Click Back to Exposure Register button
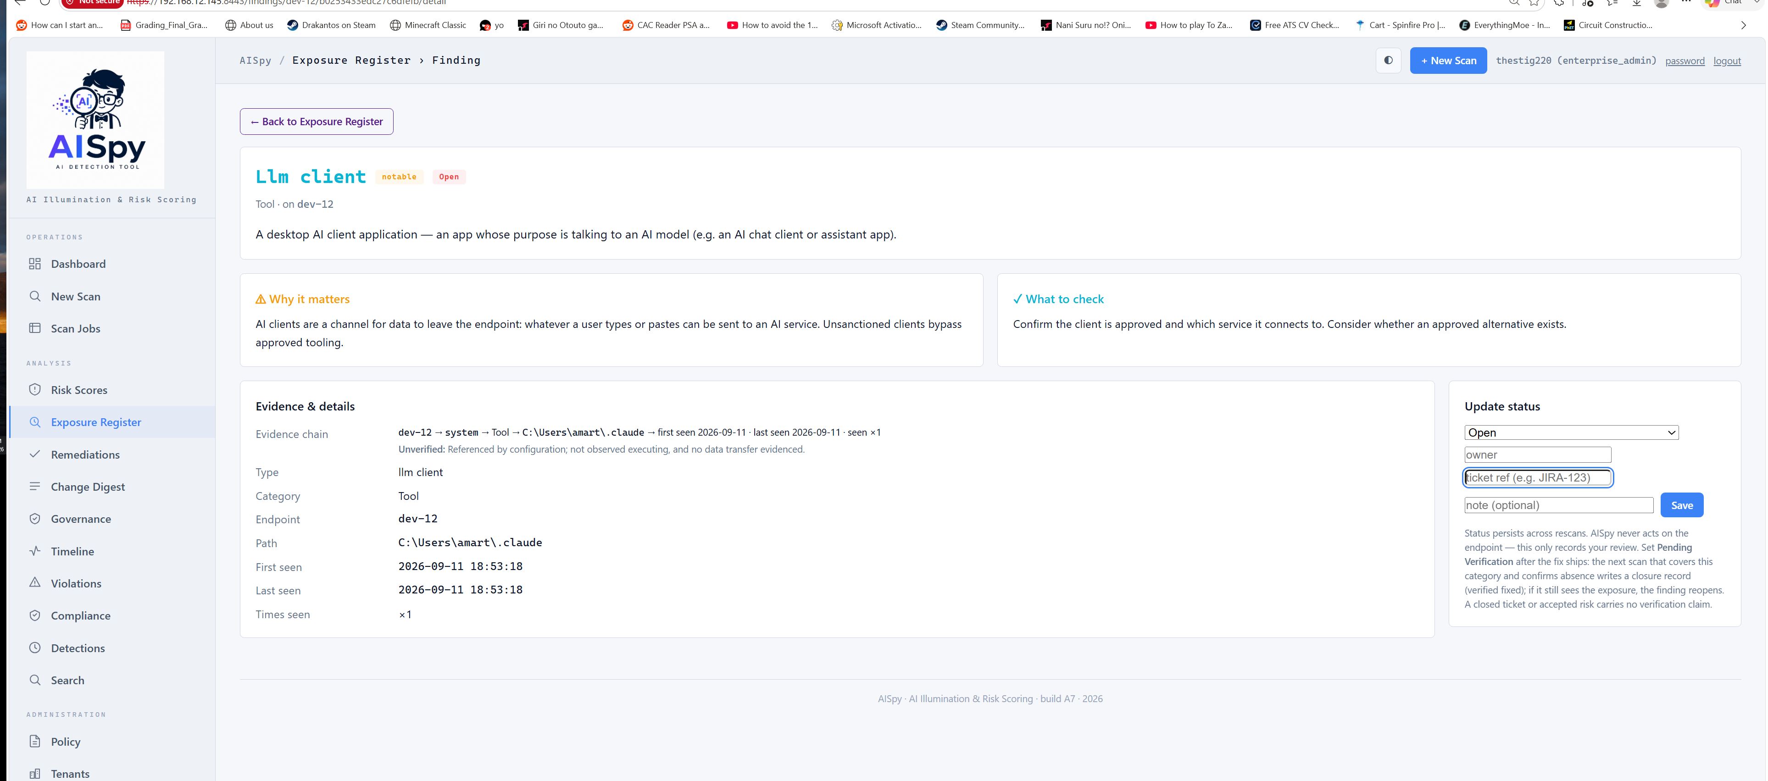The width and height of the screenshot is (1768, 781). (317, 122)
